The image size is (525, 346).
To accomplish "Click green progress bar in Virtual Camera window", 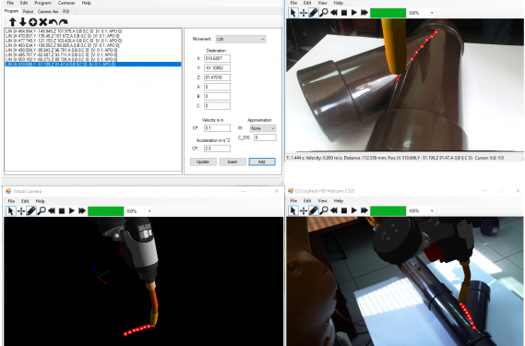I will pyautogui.click(x=105, y=211).
